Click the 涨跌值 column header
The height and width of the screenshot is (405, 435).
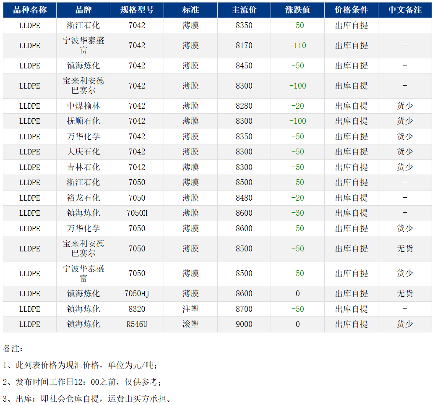[x=298, y=10]
